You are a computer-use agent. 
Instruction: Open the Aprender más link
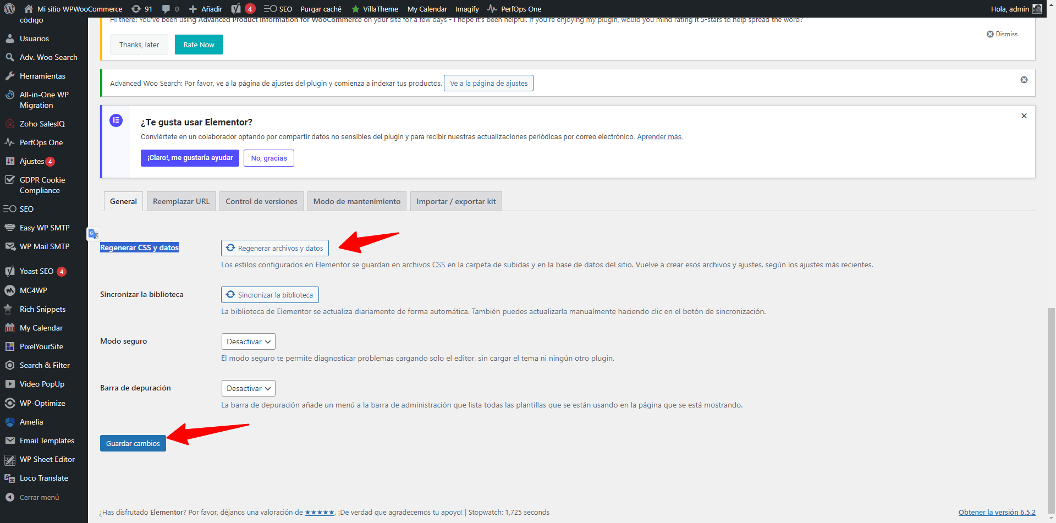point(660,137)
